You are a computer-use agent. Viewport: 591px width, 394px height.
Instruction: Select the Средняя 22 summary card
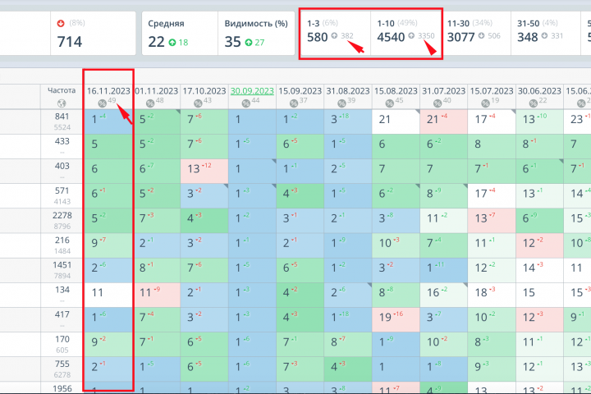click(180, 33)
